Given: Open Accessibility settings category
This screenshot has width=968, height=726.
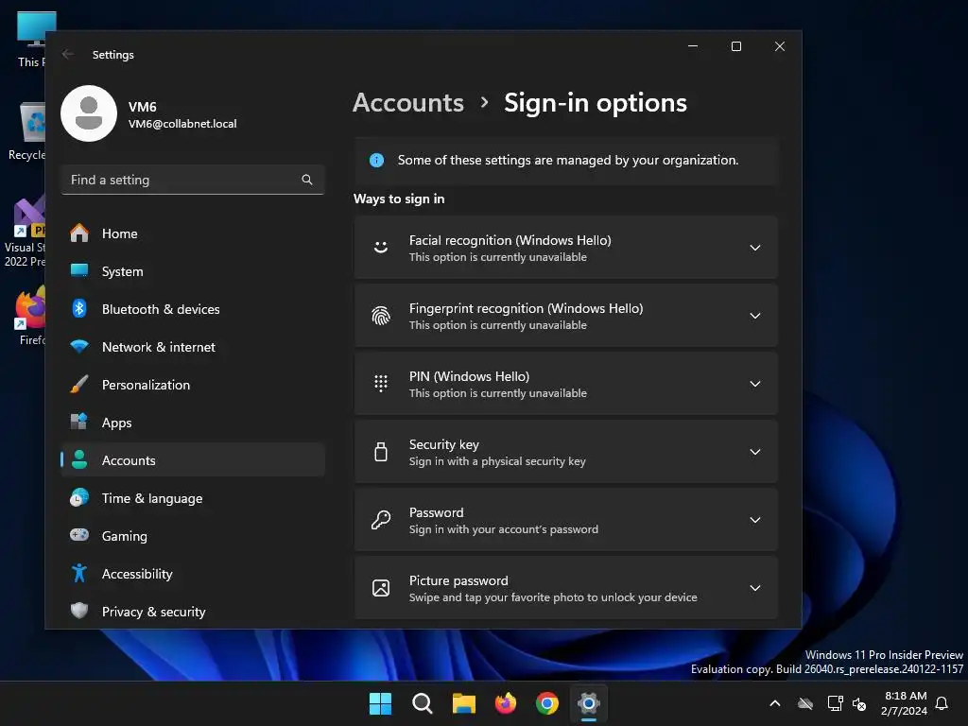Looking at the screenshot, I should coord(193,574).
